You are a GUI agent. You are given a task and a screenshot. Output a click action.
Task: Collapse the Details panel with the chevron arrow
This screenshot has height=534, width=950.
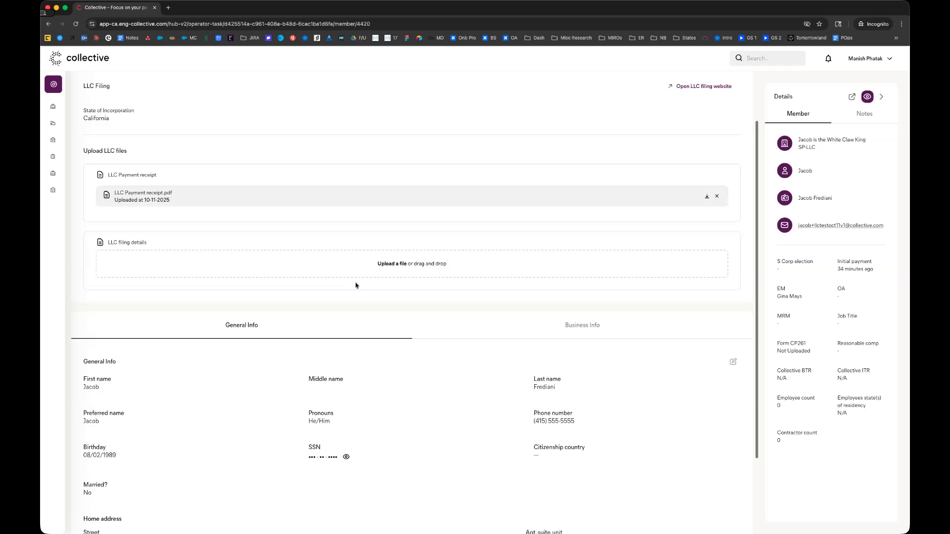[881, 97]
